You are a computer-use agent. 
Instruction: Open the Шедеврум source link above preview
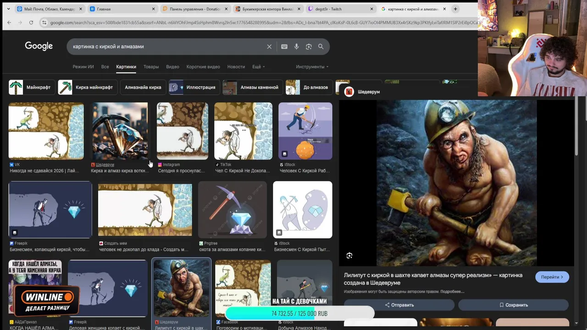tap(362, 92)
